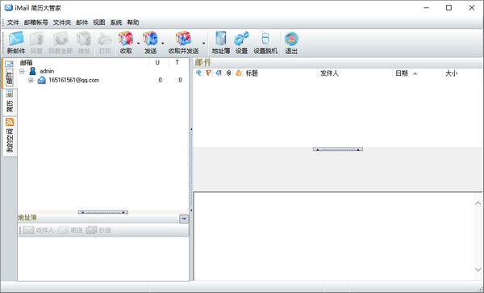Open the 视图 menu
The image size is (484, 293).
pyautogui.click(x=98, y=23)
